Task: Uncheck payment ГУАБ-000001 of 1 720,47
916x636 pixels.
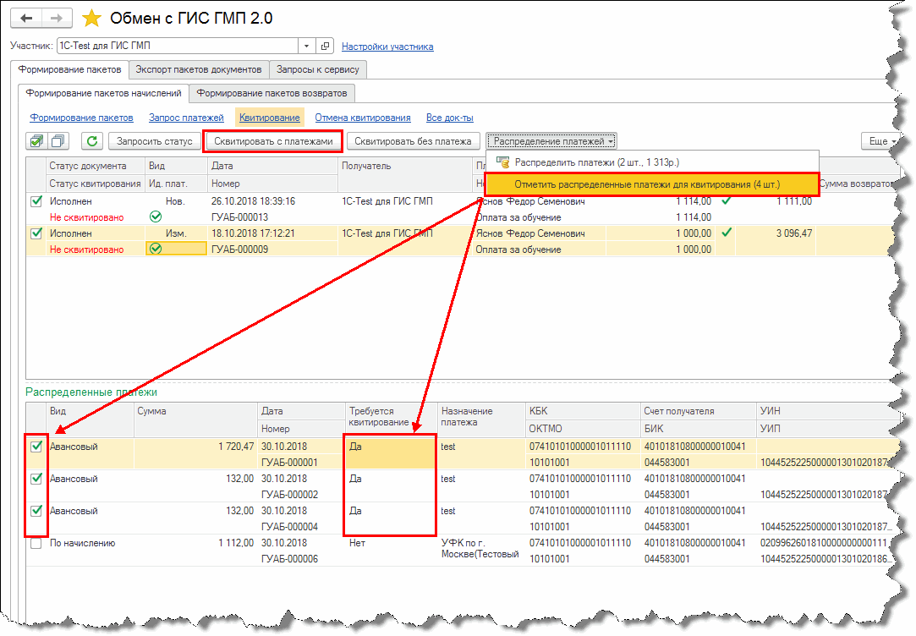Action: 36,447
